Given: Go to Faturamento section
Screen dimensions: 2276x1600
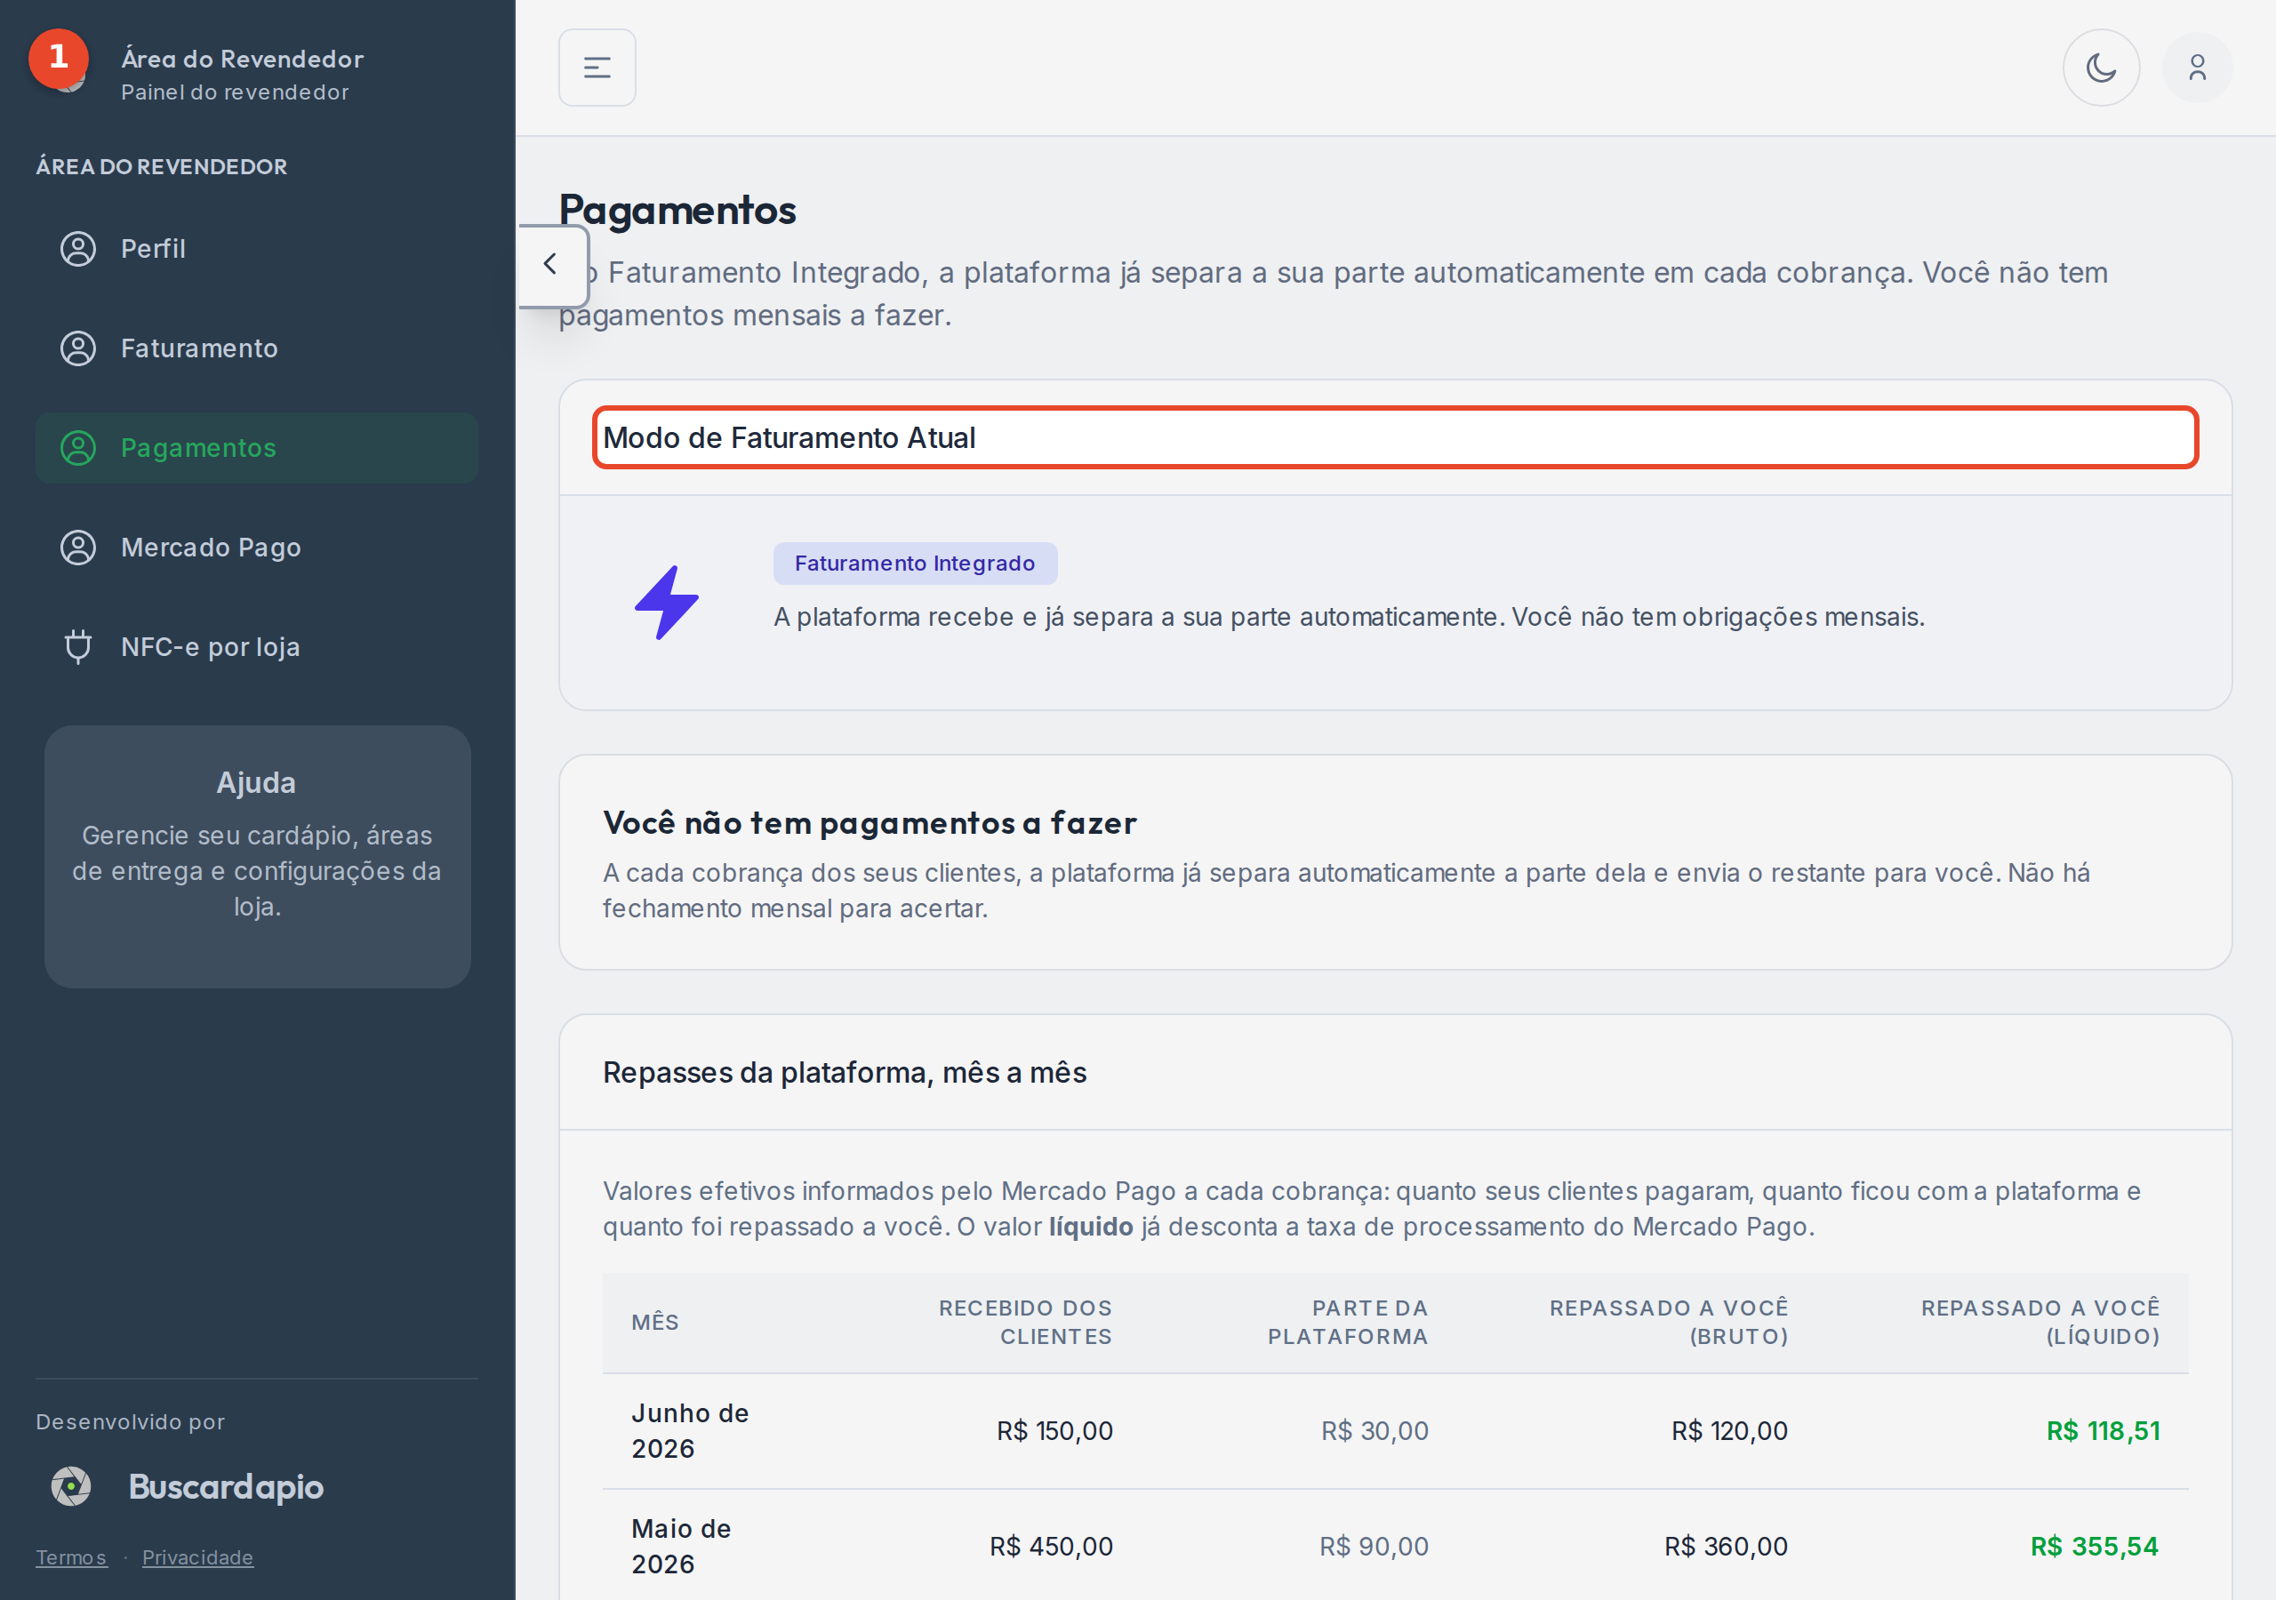Looking at the screenshot, I should 257,348.
